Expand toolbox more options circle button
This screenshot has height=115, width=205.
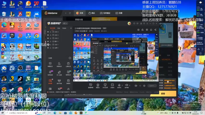click(70, 58)
